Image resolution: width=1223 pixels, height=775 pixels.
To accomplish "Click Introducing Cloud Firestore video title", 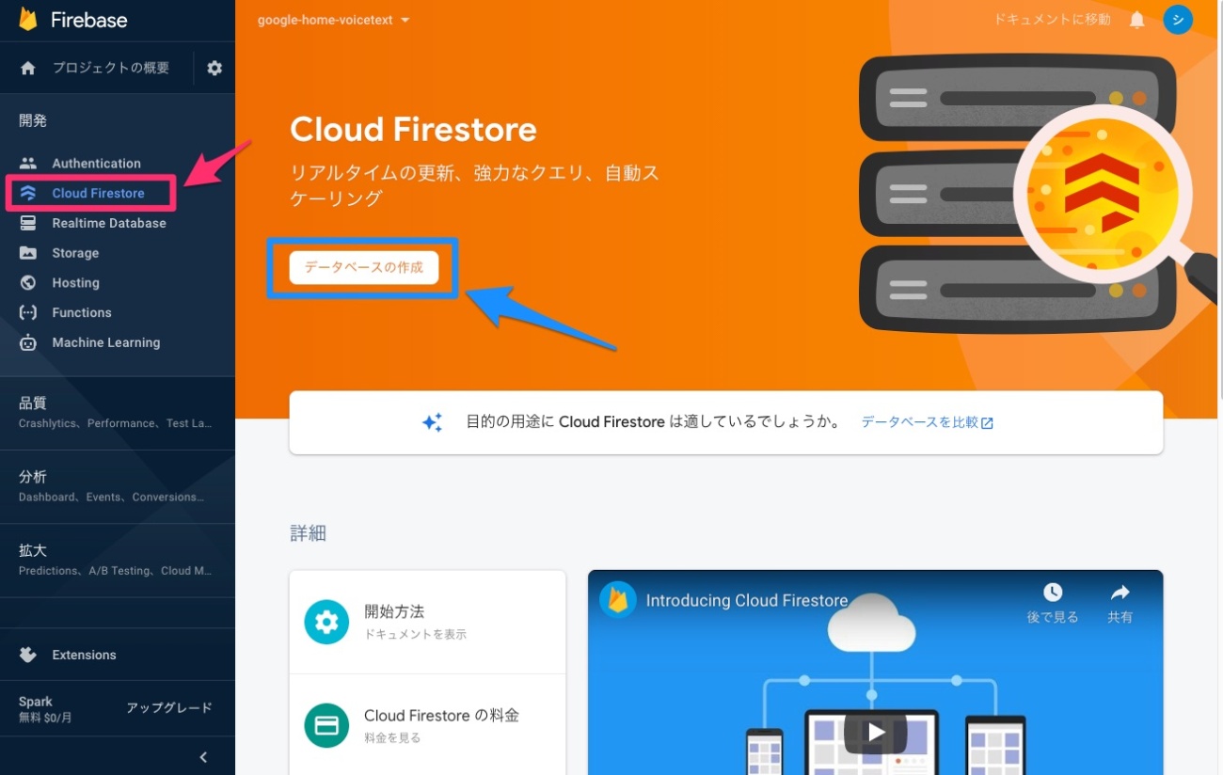I will point(747,600).
